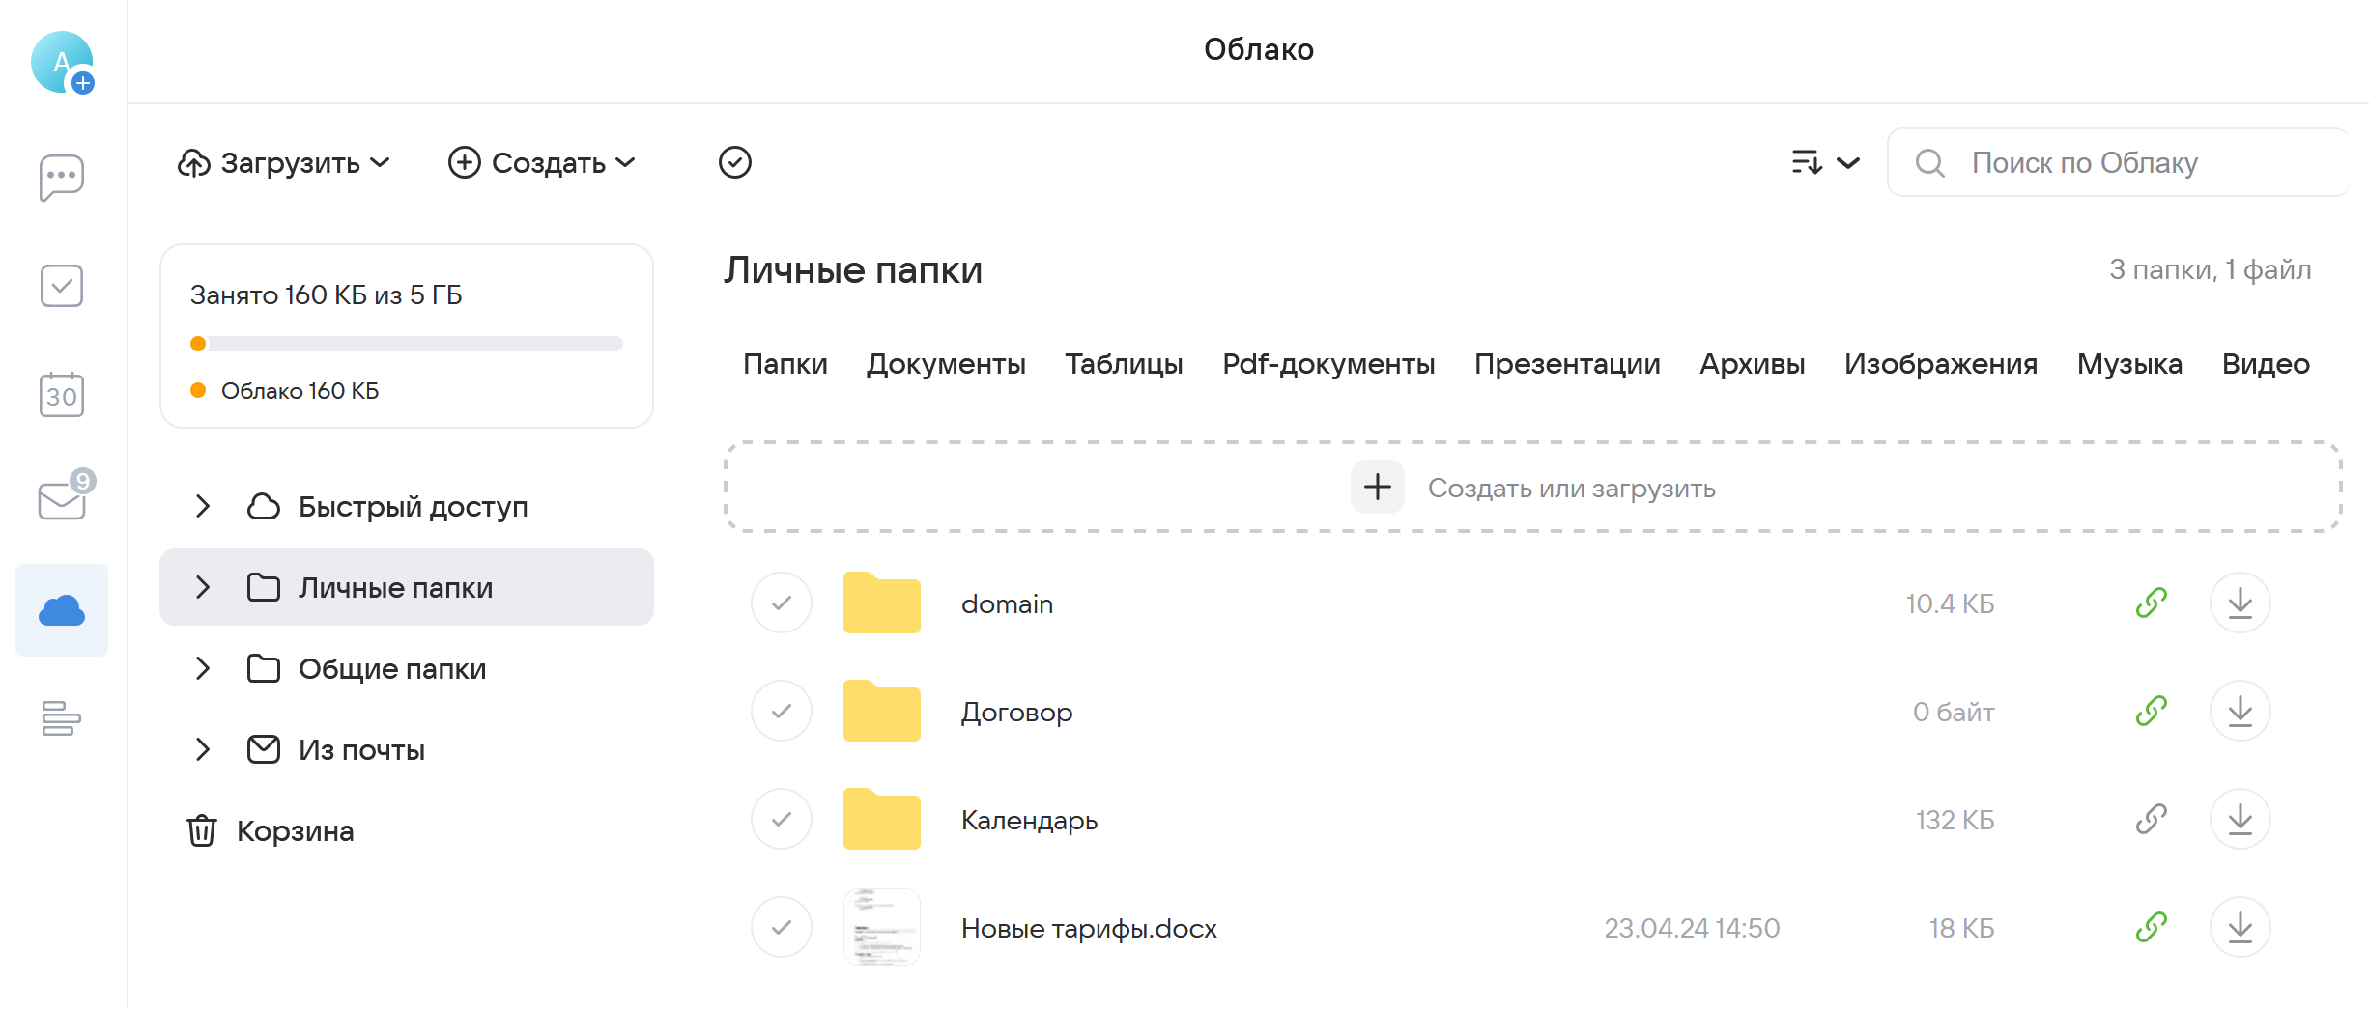Select the Календарь folder checkbox

(x=782, y=819)
